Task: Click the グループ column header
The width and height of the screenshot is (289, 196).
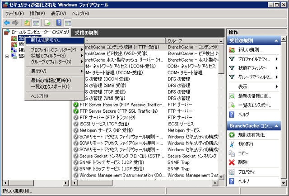Action: 192,41
